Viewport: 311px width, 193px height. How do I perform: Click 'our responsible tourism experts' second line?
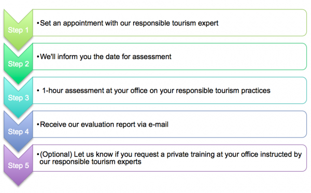90,162
